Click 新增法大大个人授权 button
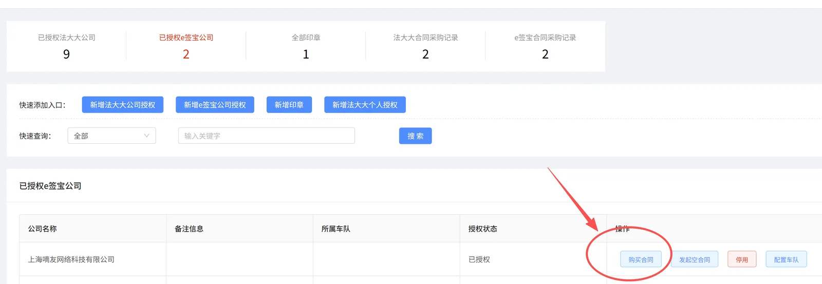The image size is (822, 284). coord(365,105)
